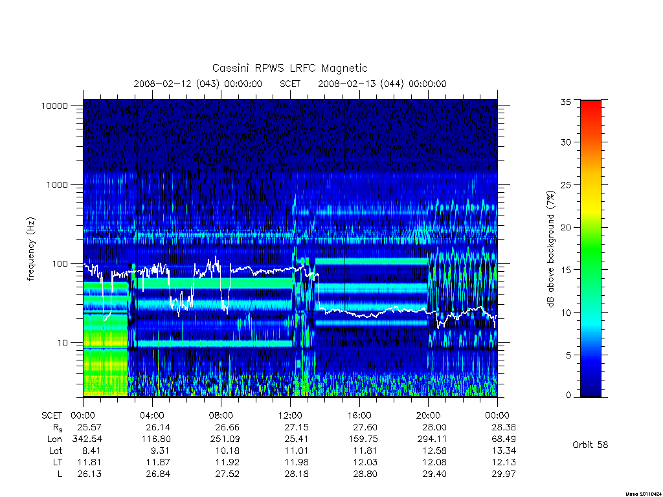
Task: Click the Rs value 25.57
Action: pyautogui.click(x=89, y=427)
